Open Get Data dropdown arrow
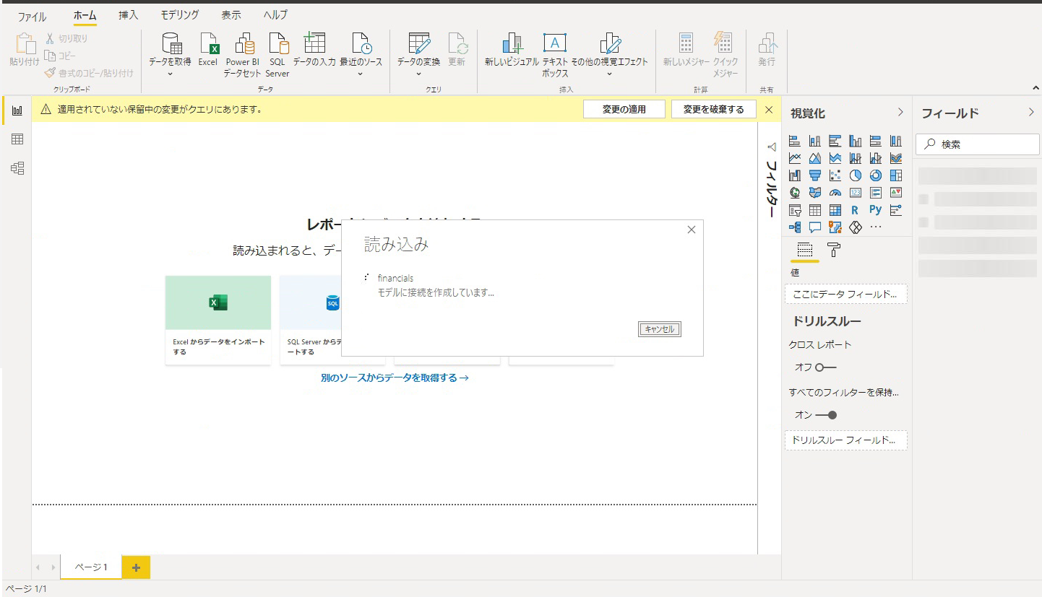 coord(170,73)
